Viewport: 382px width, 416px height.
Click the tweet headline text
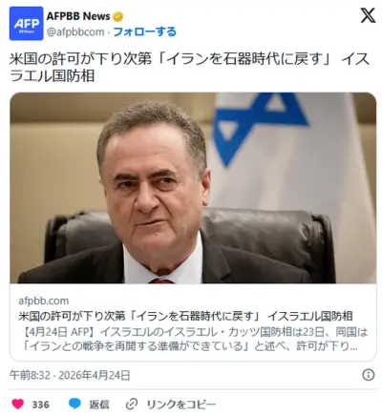pyautogui.click(x=189, y=68)
